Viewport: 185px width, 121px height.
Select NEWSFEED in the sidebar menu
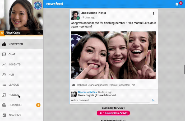[x=22, y=44]
